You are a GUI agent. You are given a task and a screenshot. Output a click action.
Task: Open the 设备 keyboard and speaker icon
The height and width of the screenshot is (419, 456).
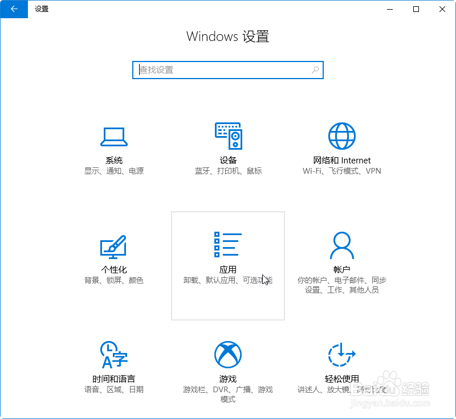tap(229, 136)
